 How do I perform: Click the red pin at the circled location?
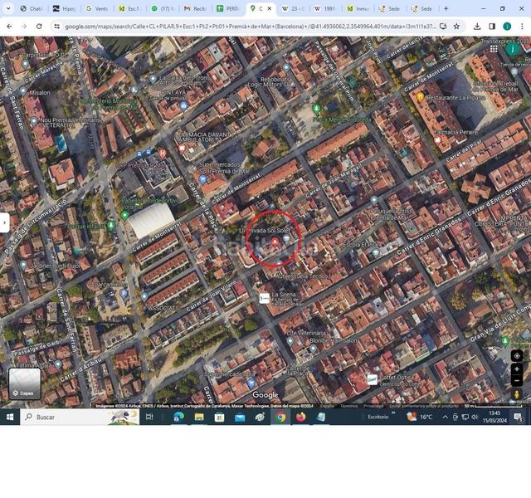pos(275,241)
